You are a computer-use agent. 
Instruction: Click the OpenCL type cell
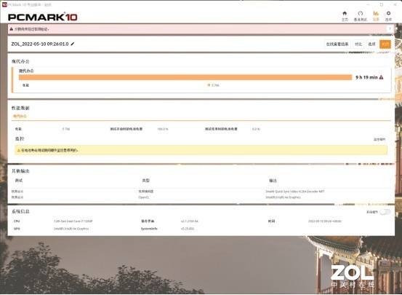coord(144,197)
